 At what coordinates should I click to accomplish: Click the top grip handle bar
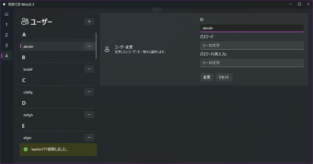pos(156,10)
